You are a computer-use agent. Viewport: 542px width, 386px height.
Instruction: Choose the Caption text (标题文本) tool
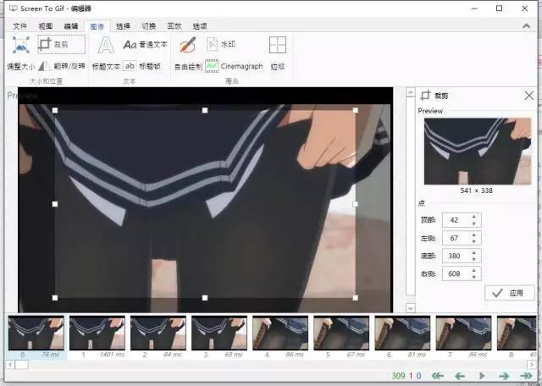pos(106,53)
